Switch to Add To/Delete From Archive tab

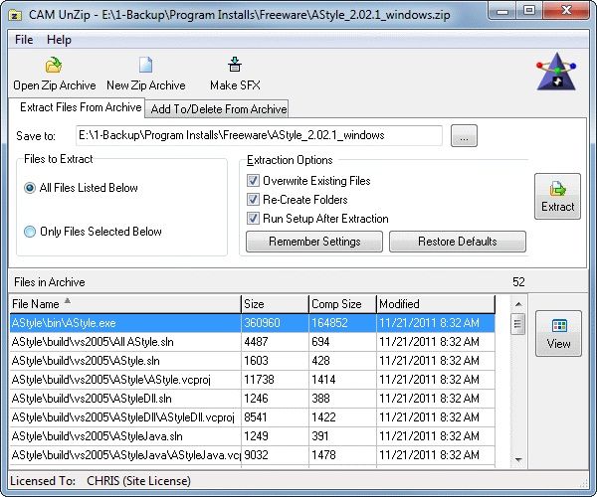click(218, 108)
